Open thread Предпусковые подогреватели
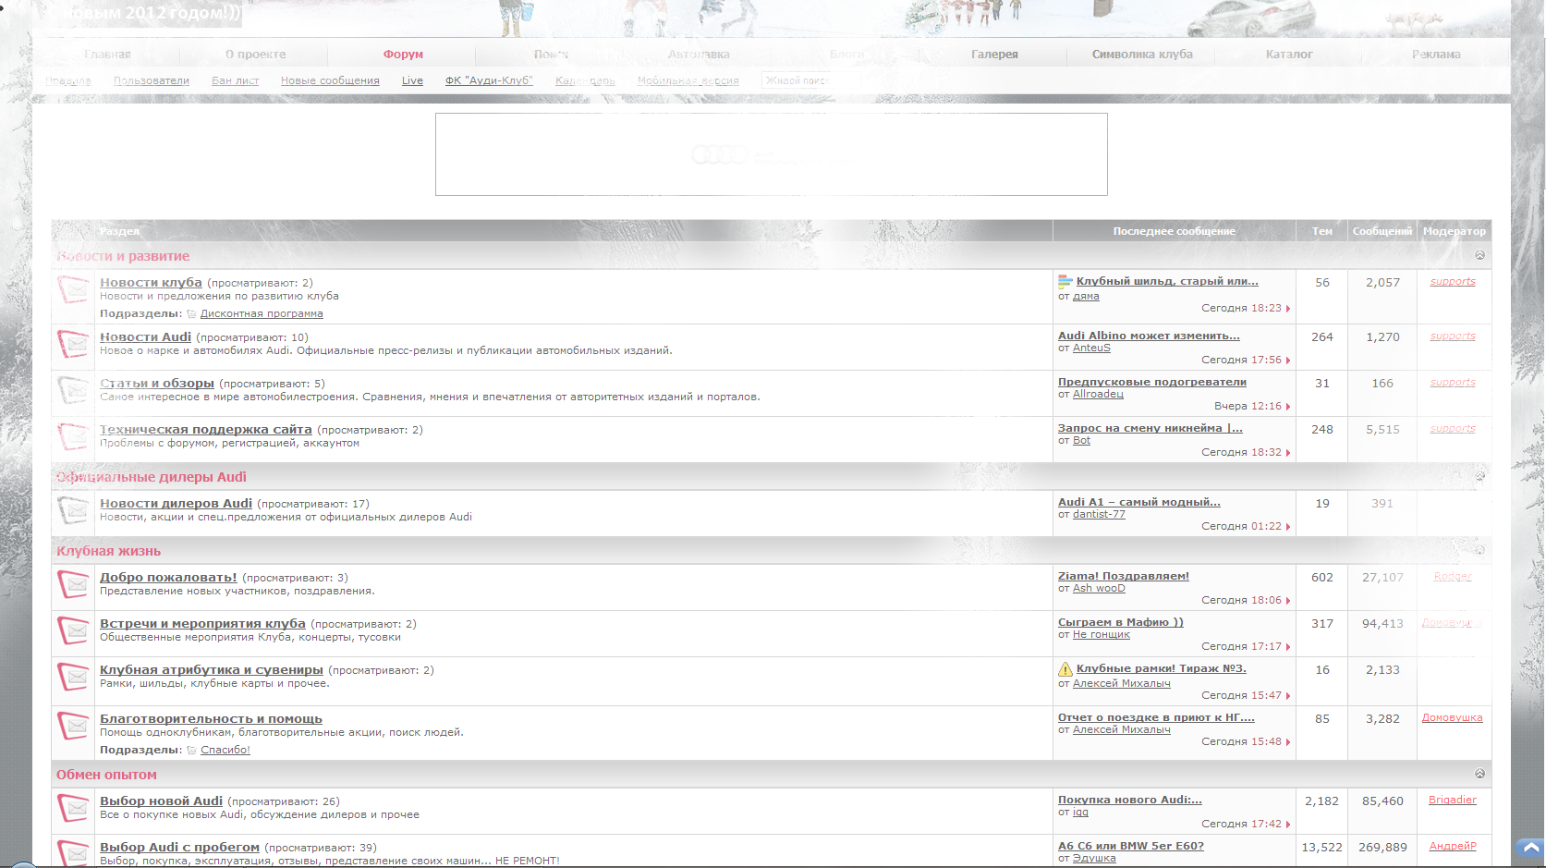Screen dimensions: 1546x868 tap(1152, 382)
